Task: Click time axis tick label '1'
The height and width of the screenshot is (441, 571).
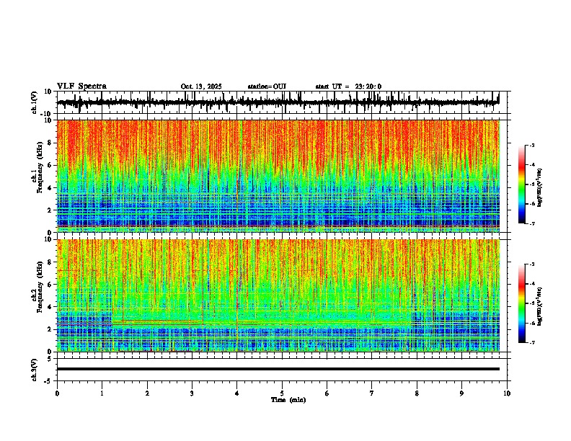Action: pos(102,393)
